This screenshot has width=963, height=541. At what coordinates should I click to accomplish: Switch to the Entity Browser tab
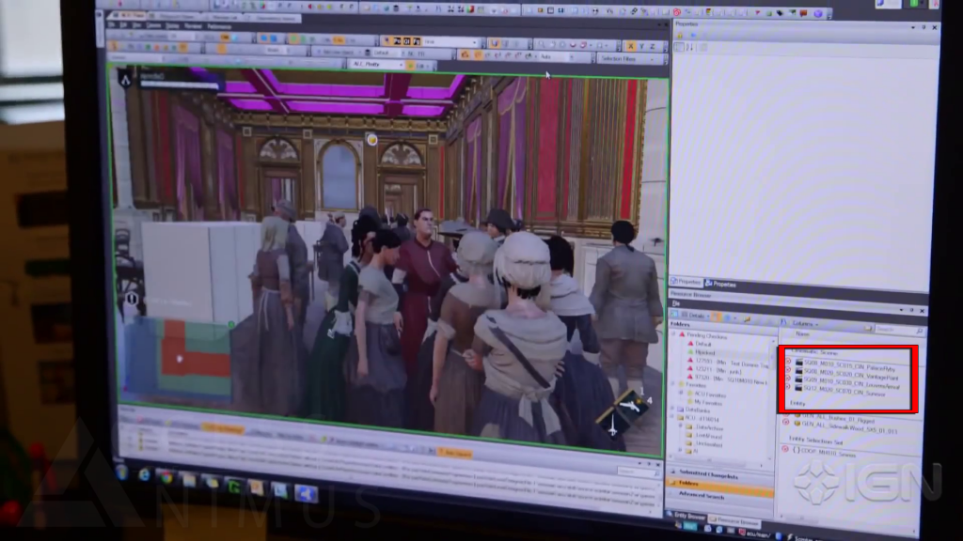point(693,516)
